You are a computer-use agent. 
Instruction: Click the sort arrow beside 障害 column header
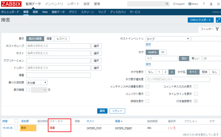click(122, 121)
